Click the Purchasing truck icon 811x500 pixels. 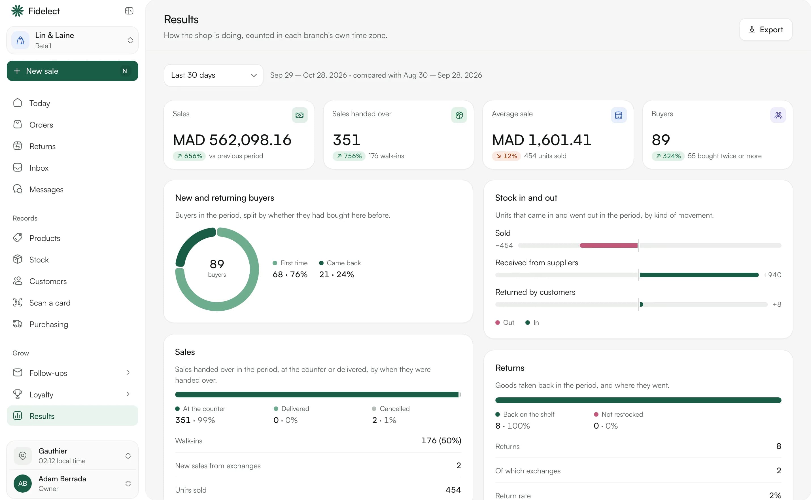tap(18, 324)
